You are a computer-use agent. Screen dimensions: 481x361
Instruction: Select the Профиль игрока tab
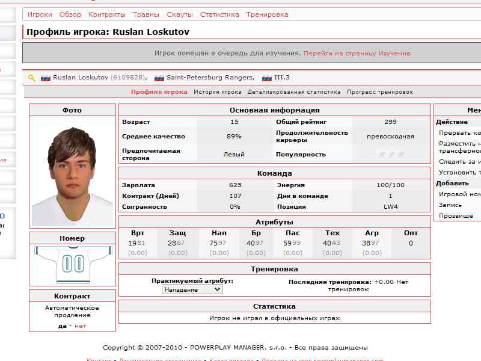tap(159, 92)
